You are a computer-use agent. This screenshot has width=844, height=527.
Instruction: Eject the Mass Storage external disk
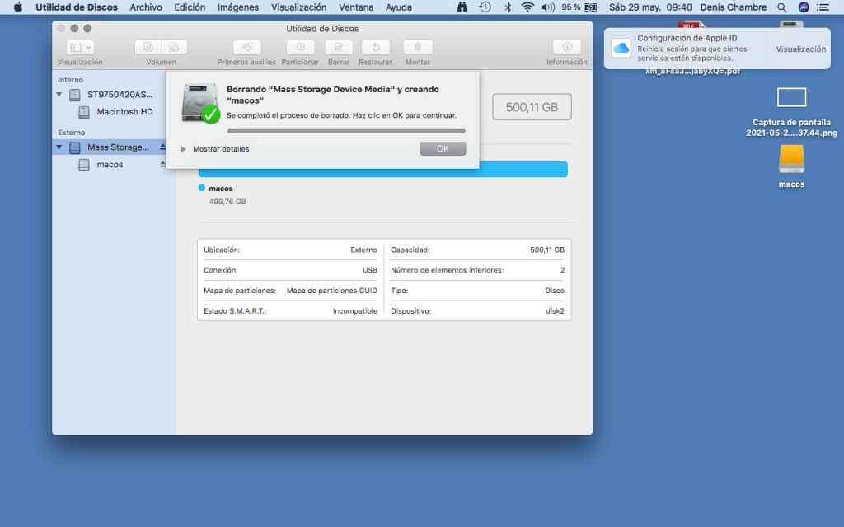pyautogui.click(x=162, y=147)
